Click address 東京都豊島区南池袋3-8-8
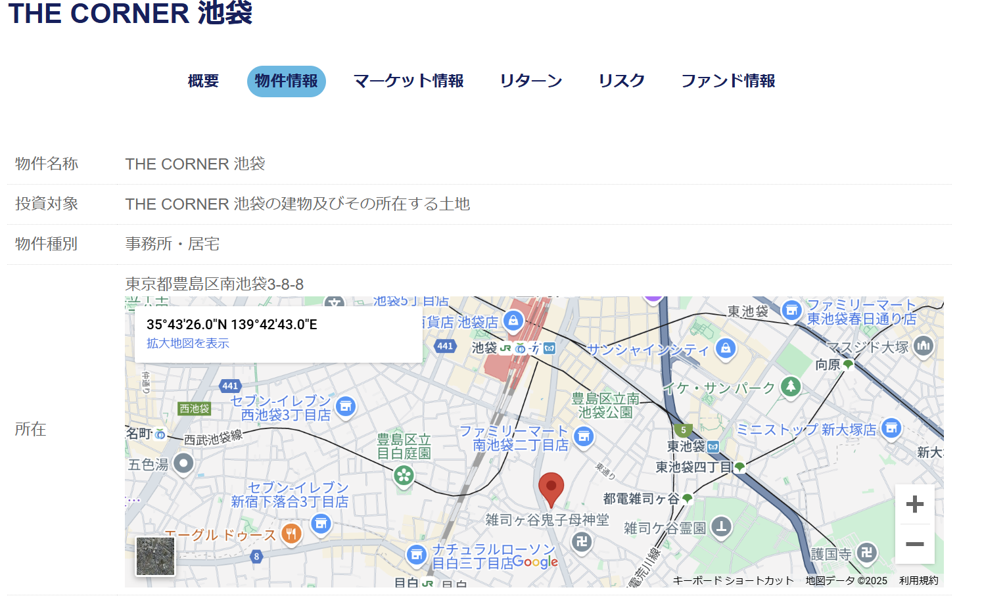Screen dimensions: 982x598 click(x=214, y=285)
